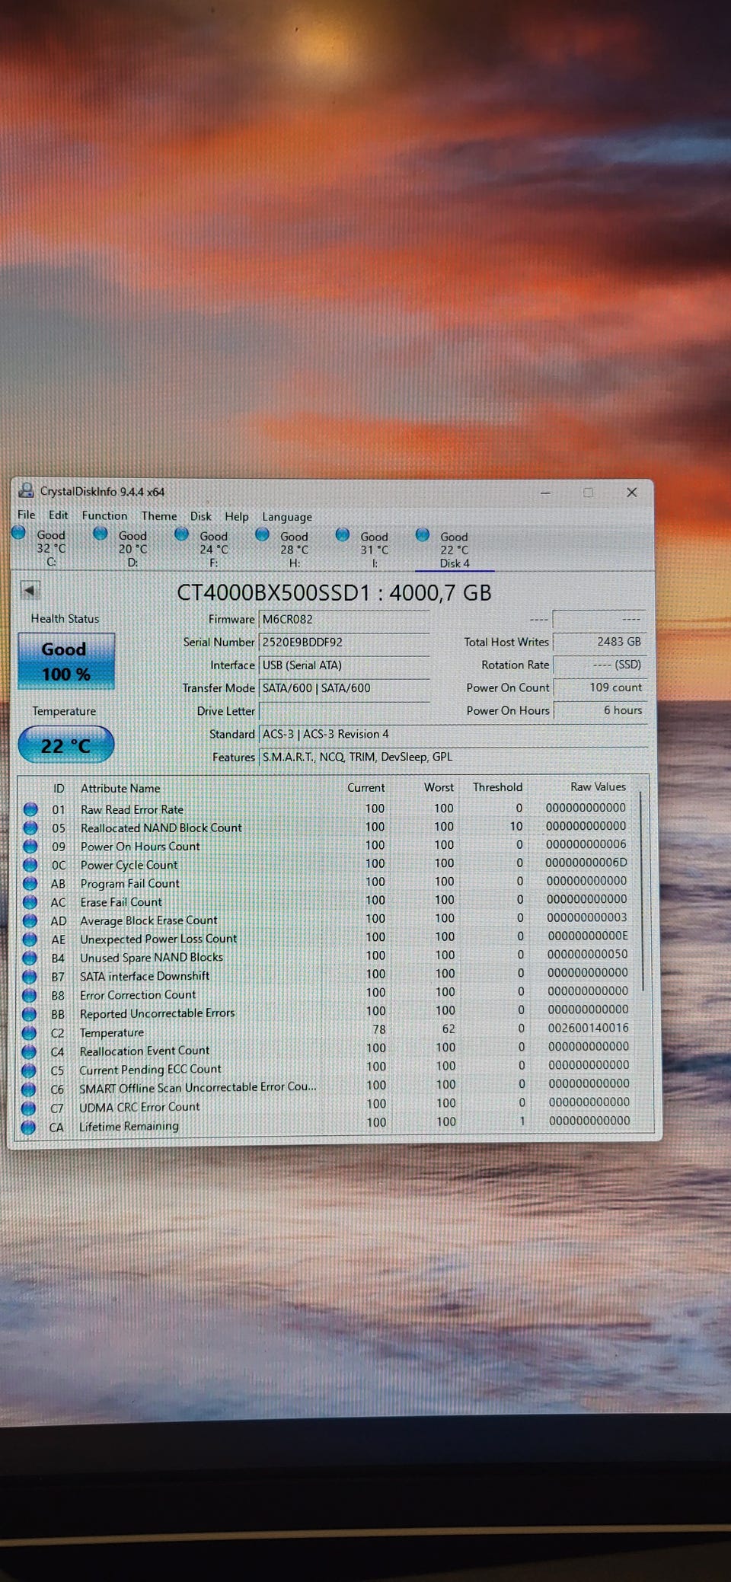Click the status icon for Unexpected Power Loss Count

pos(30,939)
